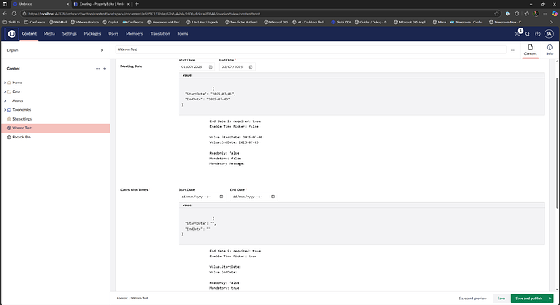Select Data folder in content tree
The image size is (560, 305).
(x=16, y=91)
